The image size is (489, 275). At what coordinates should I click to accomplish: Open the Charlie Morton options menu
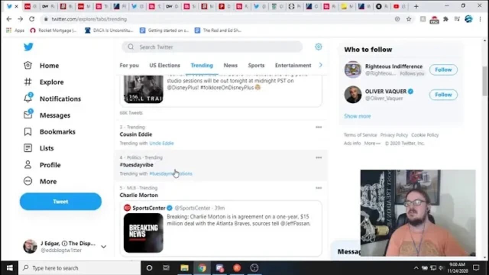click(x=319, y=188)
